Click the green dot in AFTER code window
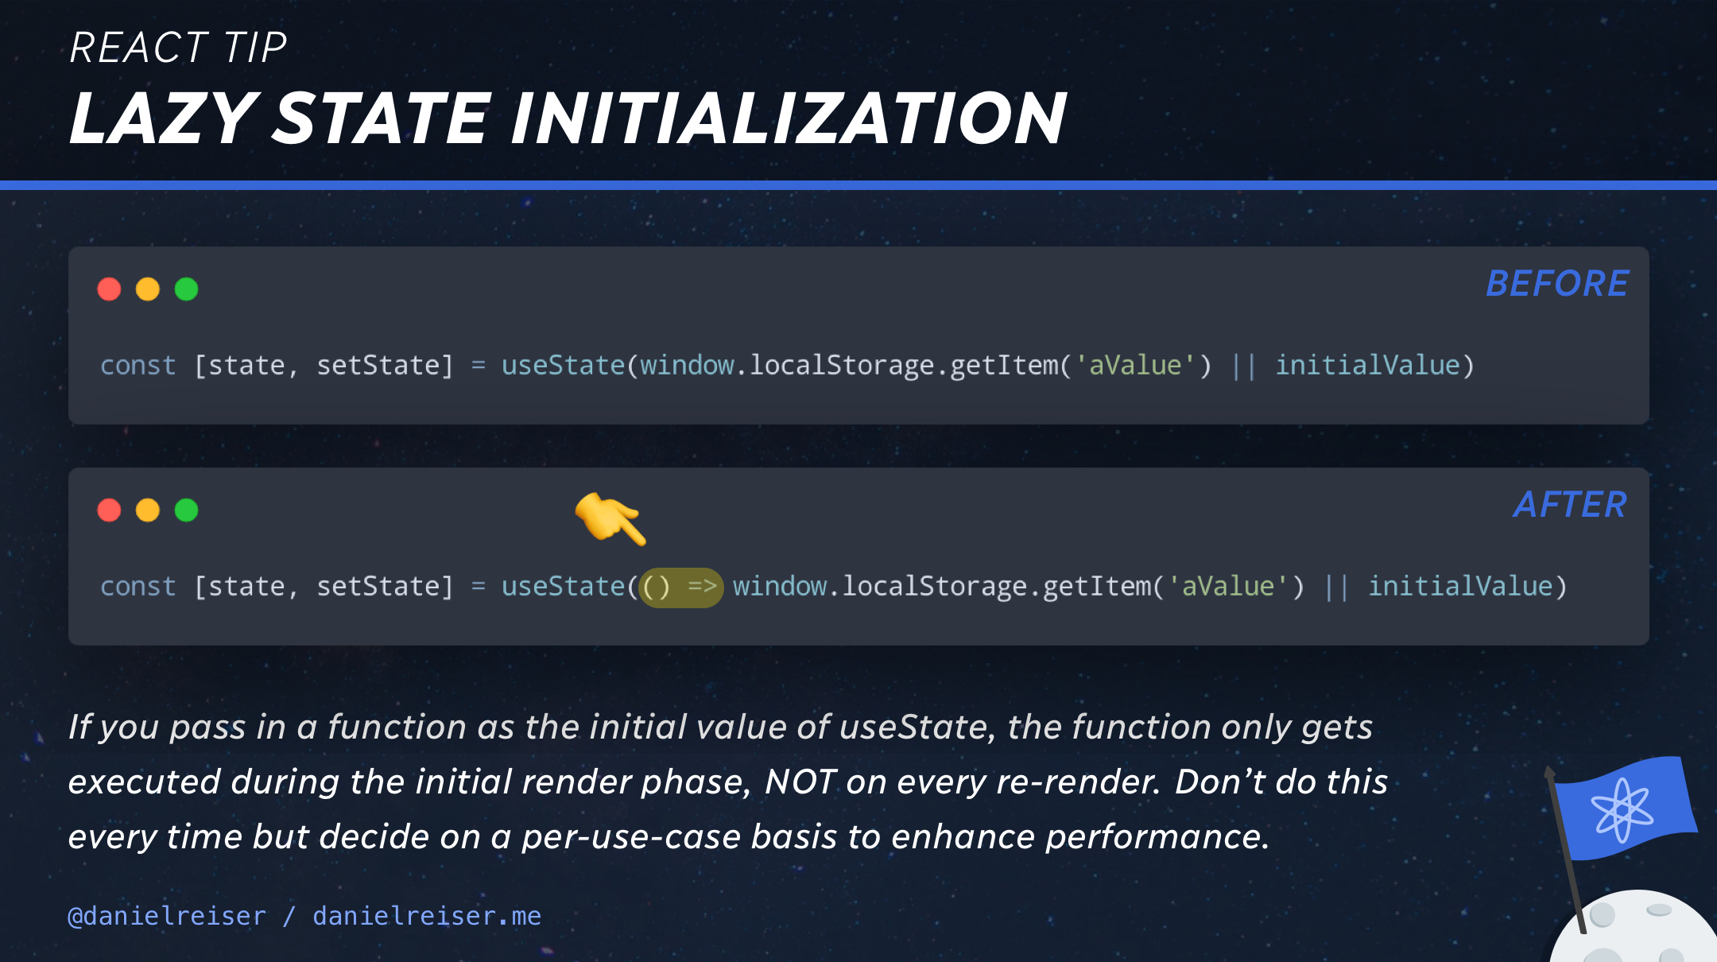Screen dimensions: 1717x962 tap(187, 510)
